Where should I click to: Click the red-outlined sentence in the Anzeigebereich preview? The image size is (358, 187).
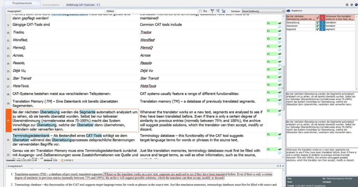click(188, 176)
